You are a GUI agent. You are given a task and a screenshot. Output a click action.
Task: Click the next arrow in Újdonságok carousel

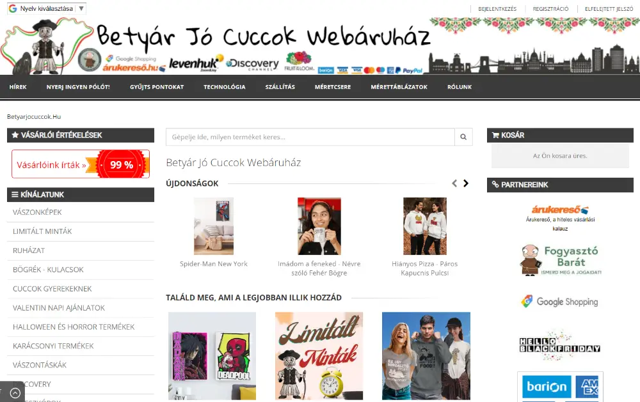(x=466, y=183)
